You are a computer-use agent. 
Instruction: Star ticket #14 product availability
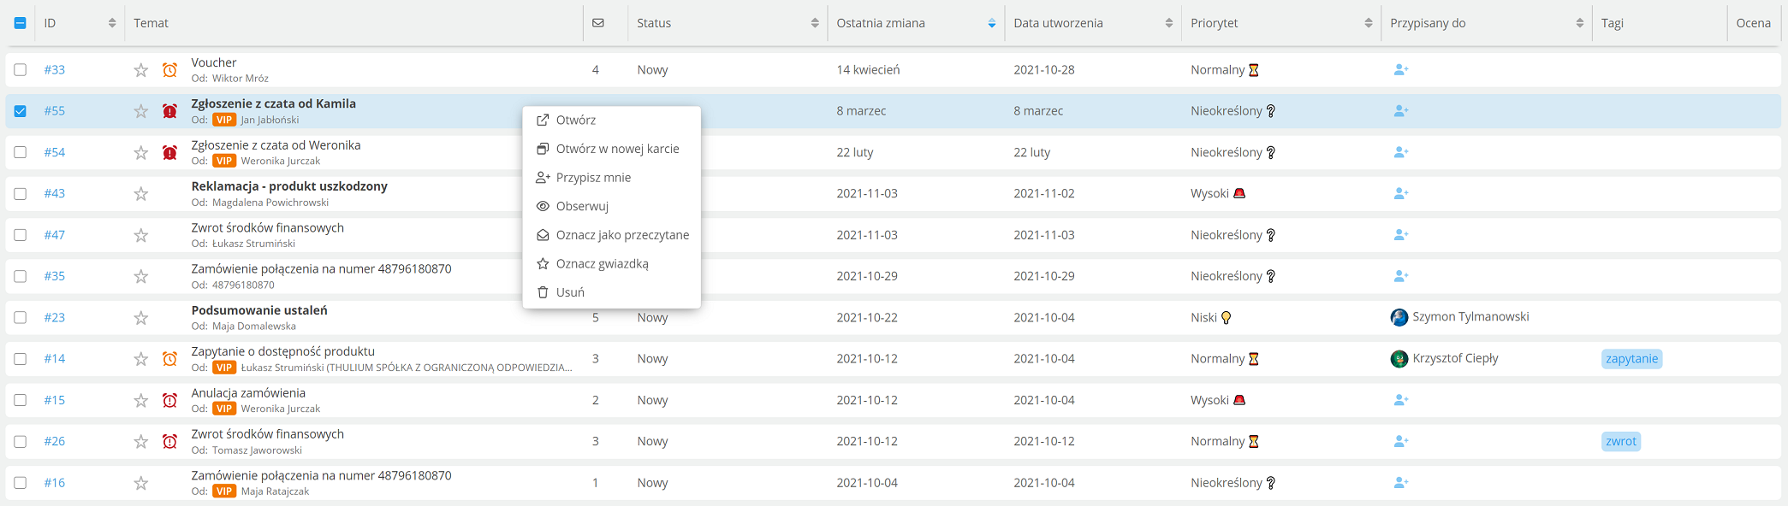pyautogui.click(x=141, y=359)
